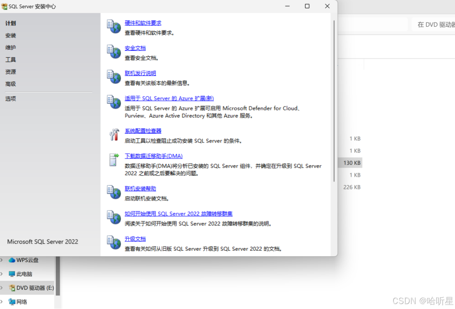
Task: Click the installation center vertical scrollbar
Action: 334,101
